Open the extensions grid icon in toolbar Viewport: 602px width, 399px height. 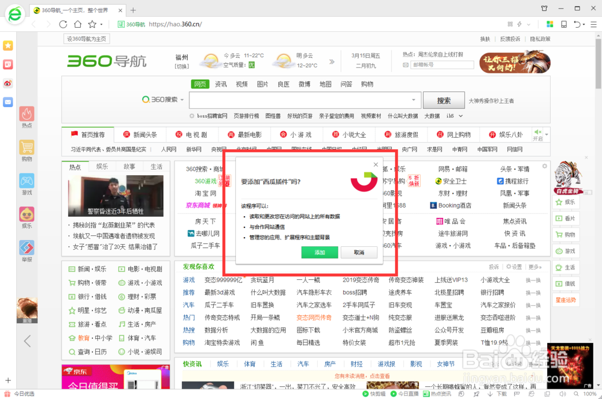(550, 24)
